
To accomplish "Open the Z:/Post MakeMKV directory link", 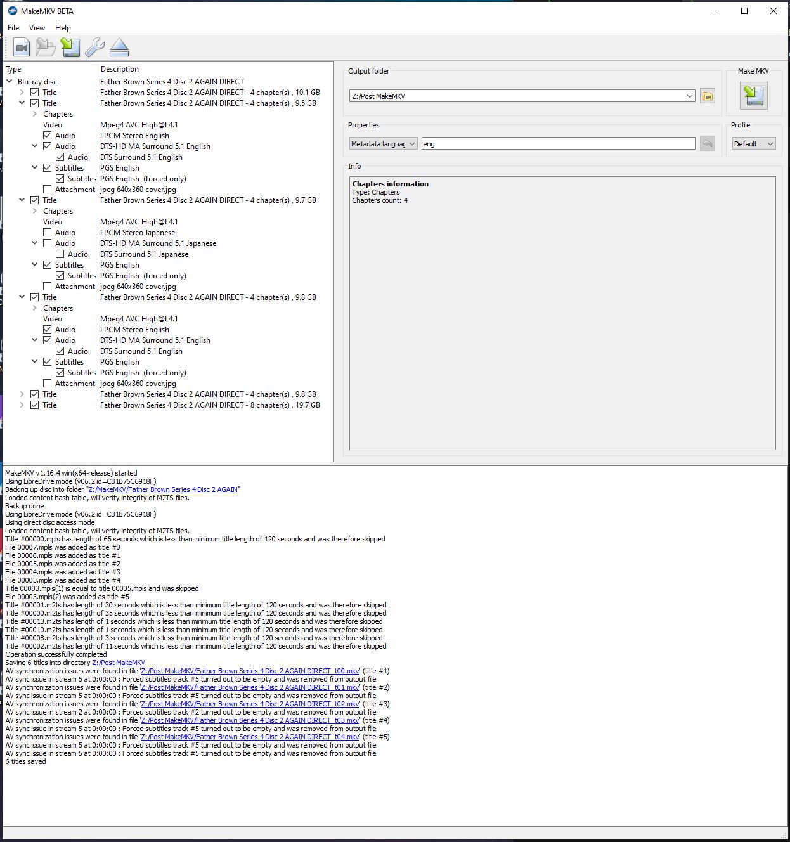I will click(119, 663).
